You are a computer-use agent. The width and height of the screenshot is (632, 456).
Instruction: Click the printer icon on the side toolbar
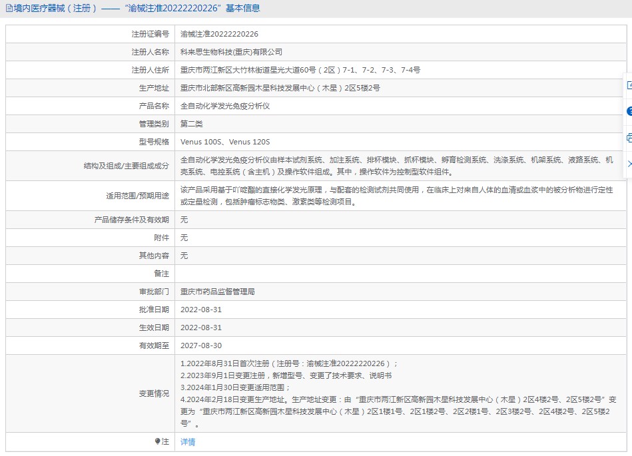tap(629, 138)
